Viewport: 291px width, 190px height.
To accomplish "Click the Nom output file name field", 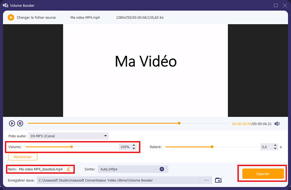I will pos(41,169).
